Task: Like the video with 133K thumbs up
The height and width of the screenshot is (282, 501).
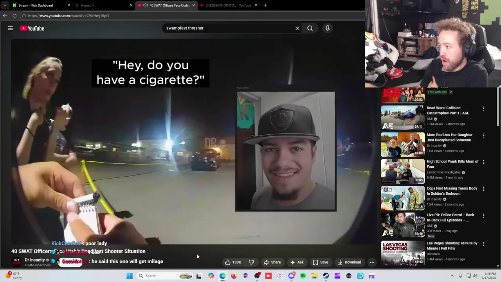Action: (x=233, y=262)
